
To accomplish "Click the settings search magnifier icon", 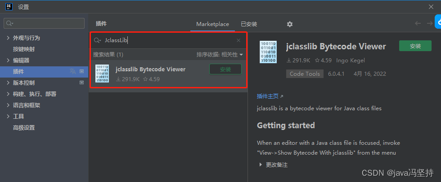I will pos(10,23).
